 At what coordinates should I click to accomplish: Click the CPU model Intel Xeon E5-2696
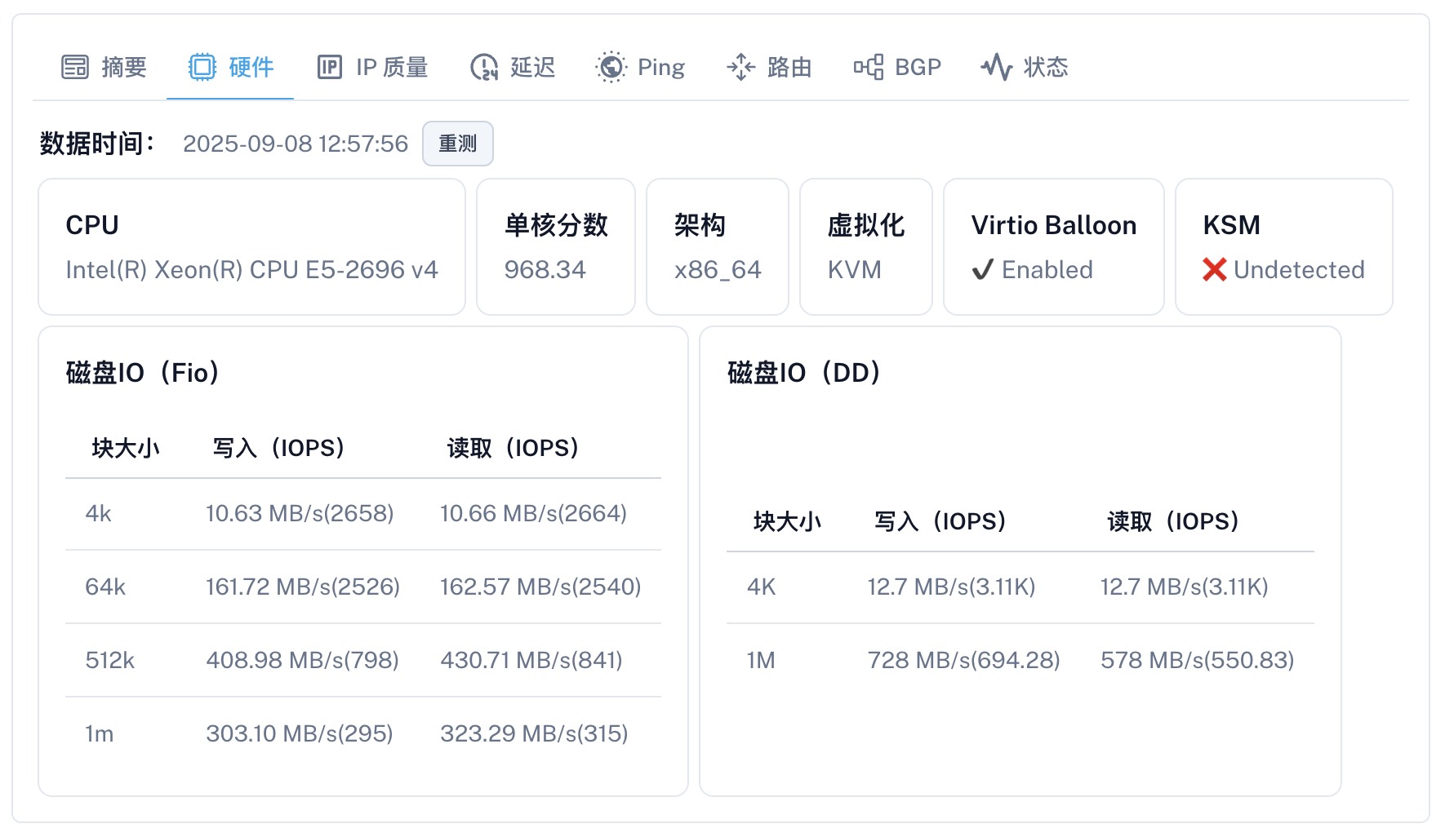point(251,269)
